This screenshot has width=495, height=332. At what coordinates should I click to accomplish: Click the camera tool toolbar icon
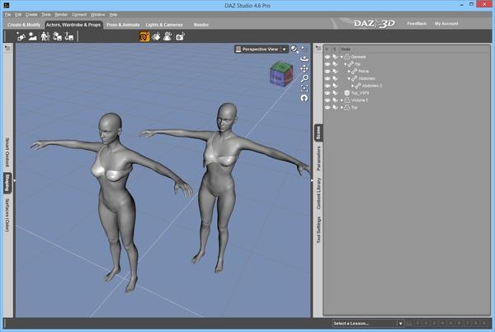point(180,36)
